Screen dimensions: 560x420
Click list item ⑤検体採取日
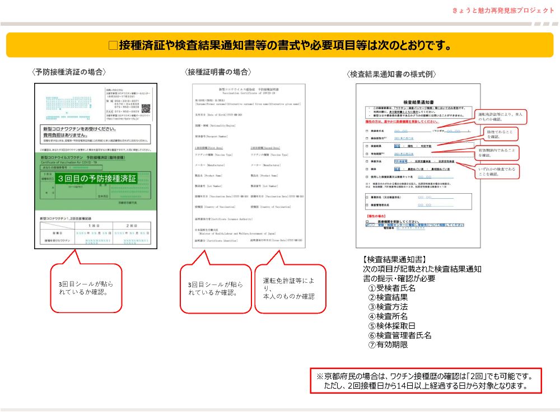[392, 326]
